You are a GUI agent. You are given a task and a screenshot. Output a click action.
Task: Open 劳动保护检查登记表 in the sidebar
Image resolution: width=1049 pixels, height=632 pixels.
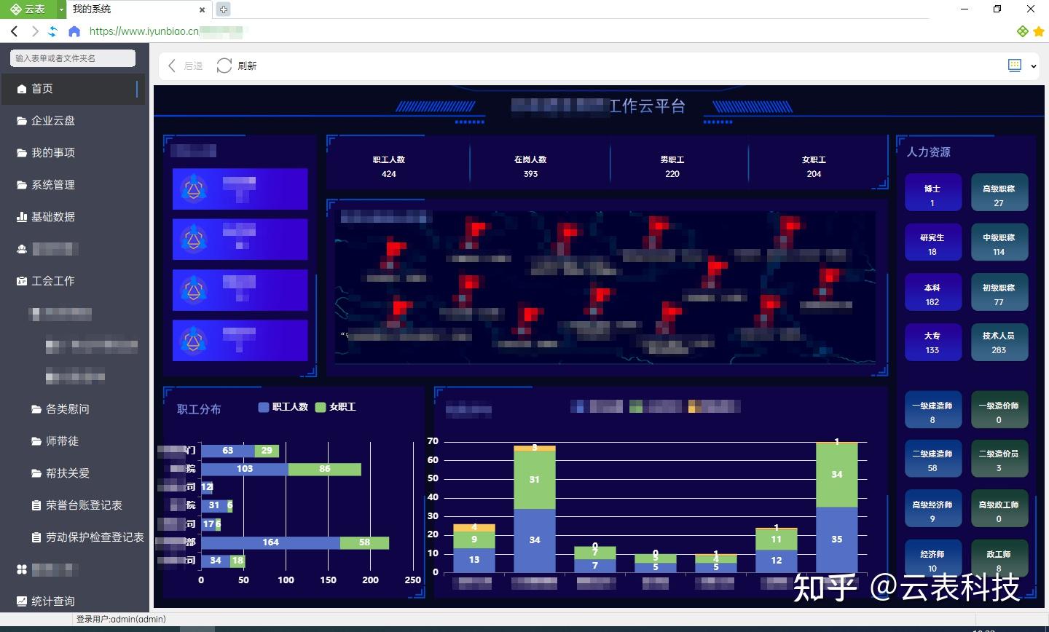(89, 537)
